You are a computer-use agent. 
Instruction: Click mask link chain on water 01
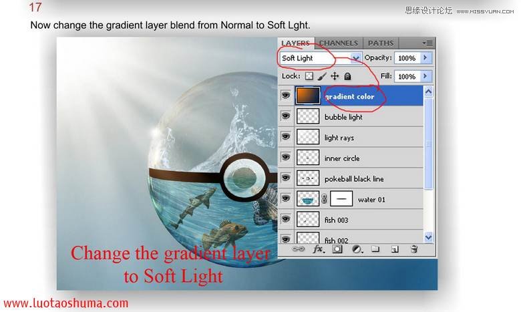[325, 199]
